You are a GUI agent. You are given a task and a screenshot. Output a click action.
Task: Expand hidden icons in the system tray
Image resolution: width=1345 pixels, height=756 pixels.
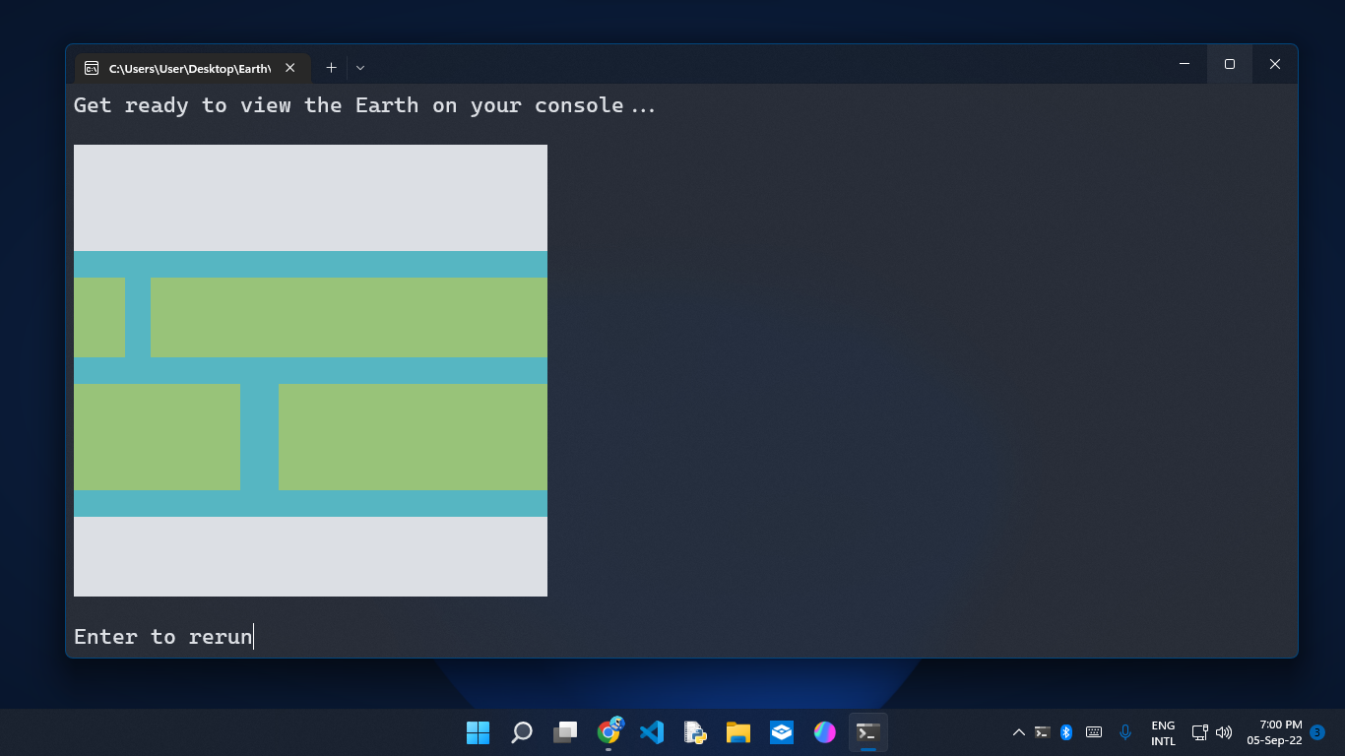(1019, 732)
